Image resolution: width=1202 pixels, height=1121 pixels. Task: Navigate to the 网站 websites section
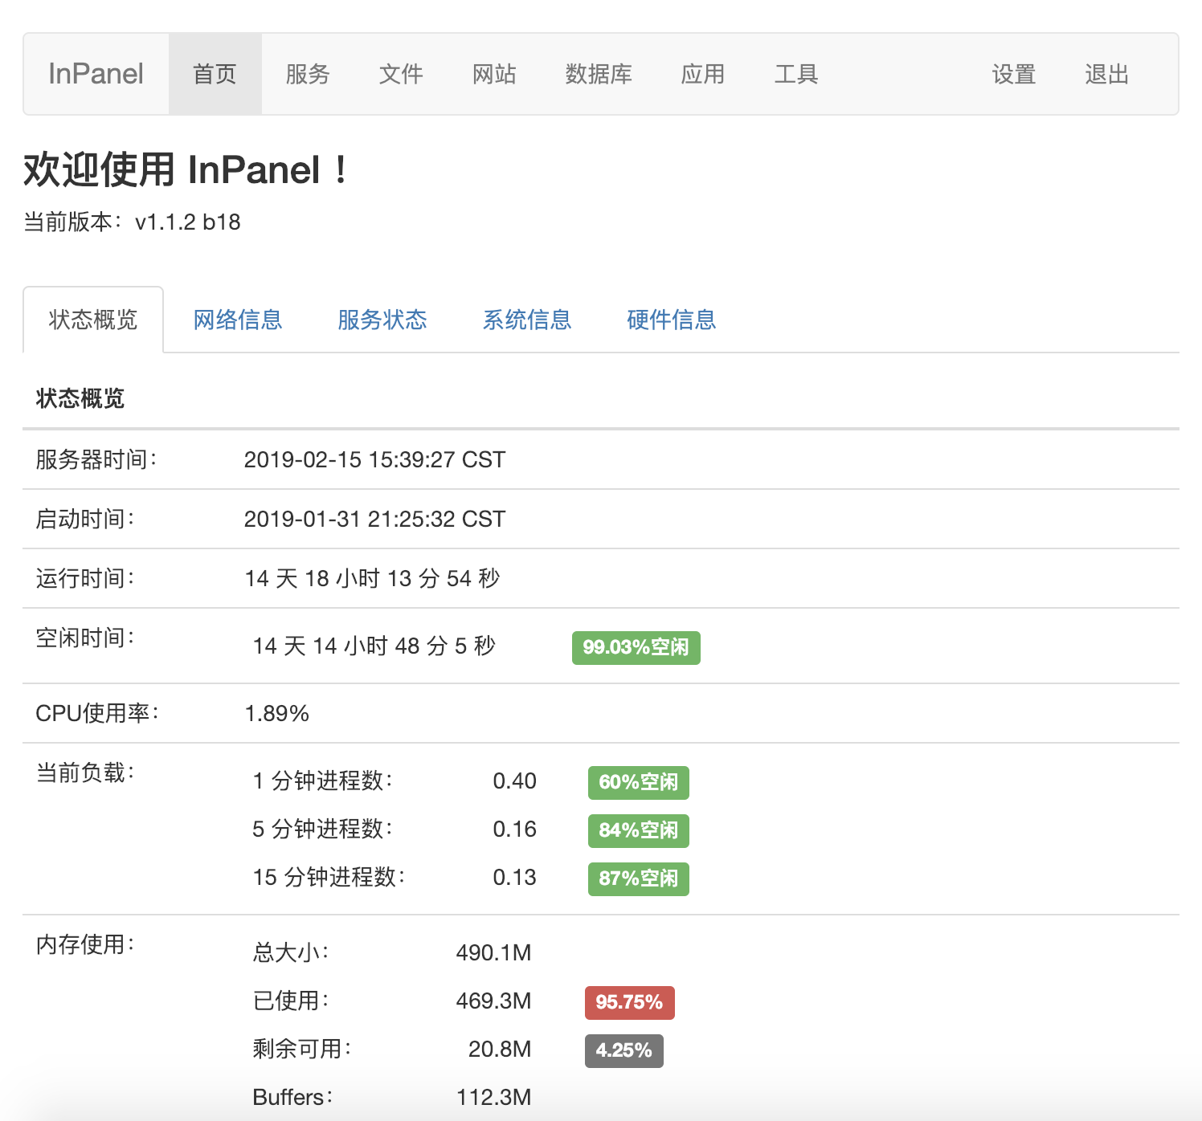pos(494,74)
